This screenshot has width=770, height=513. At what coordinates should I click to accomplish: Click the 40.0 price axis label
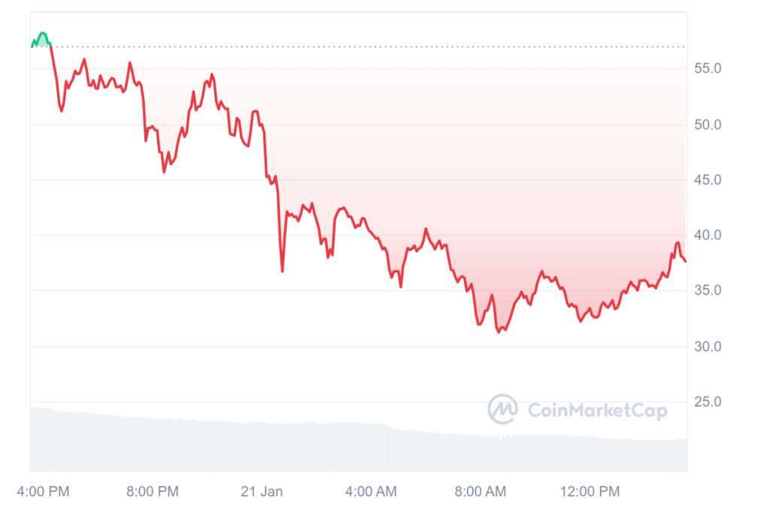pyautogui.click(x=707, y=236)
